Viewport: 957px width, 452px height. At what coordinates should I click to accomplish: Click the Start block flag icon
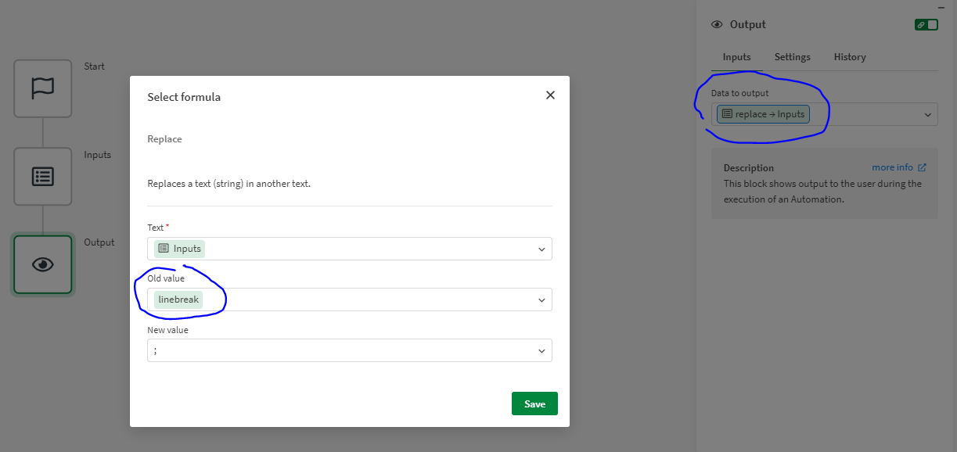click(43, 88)
